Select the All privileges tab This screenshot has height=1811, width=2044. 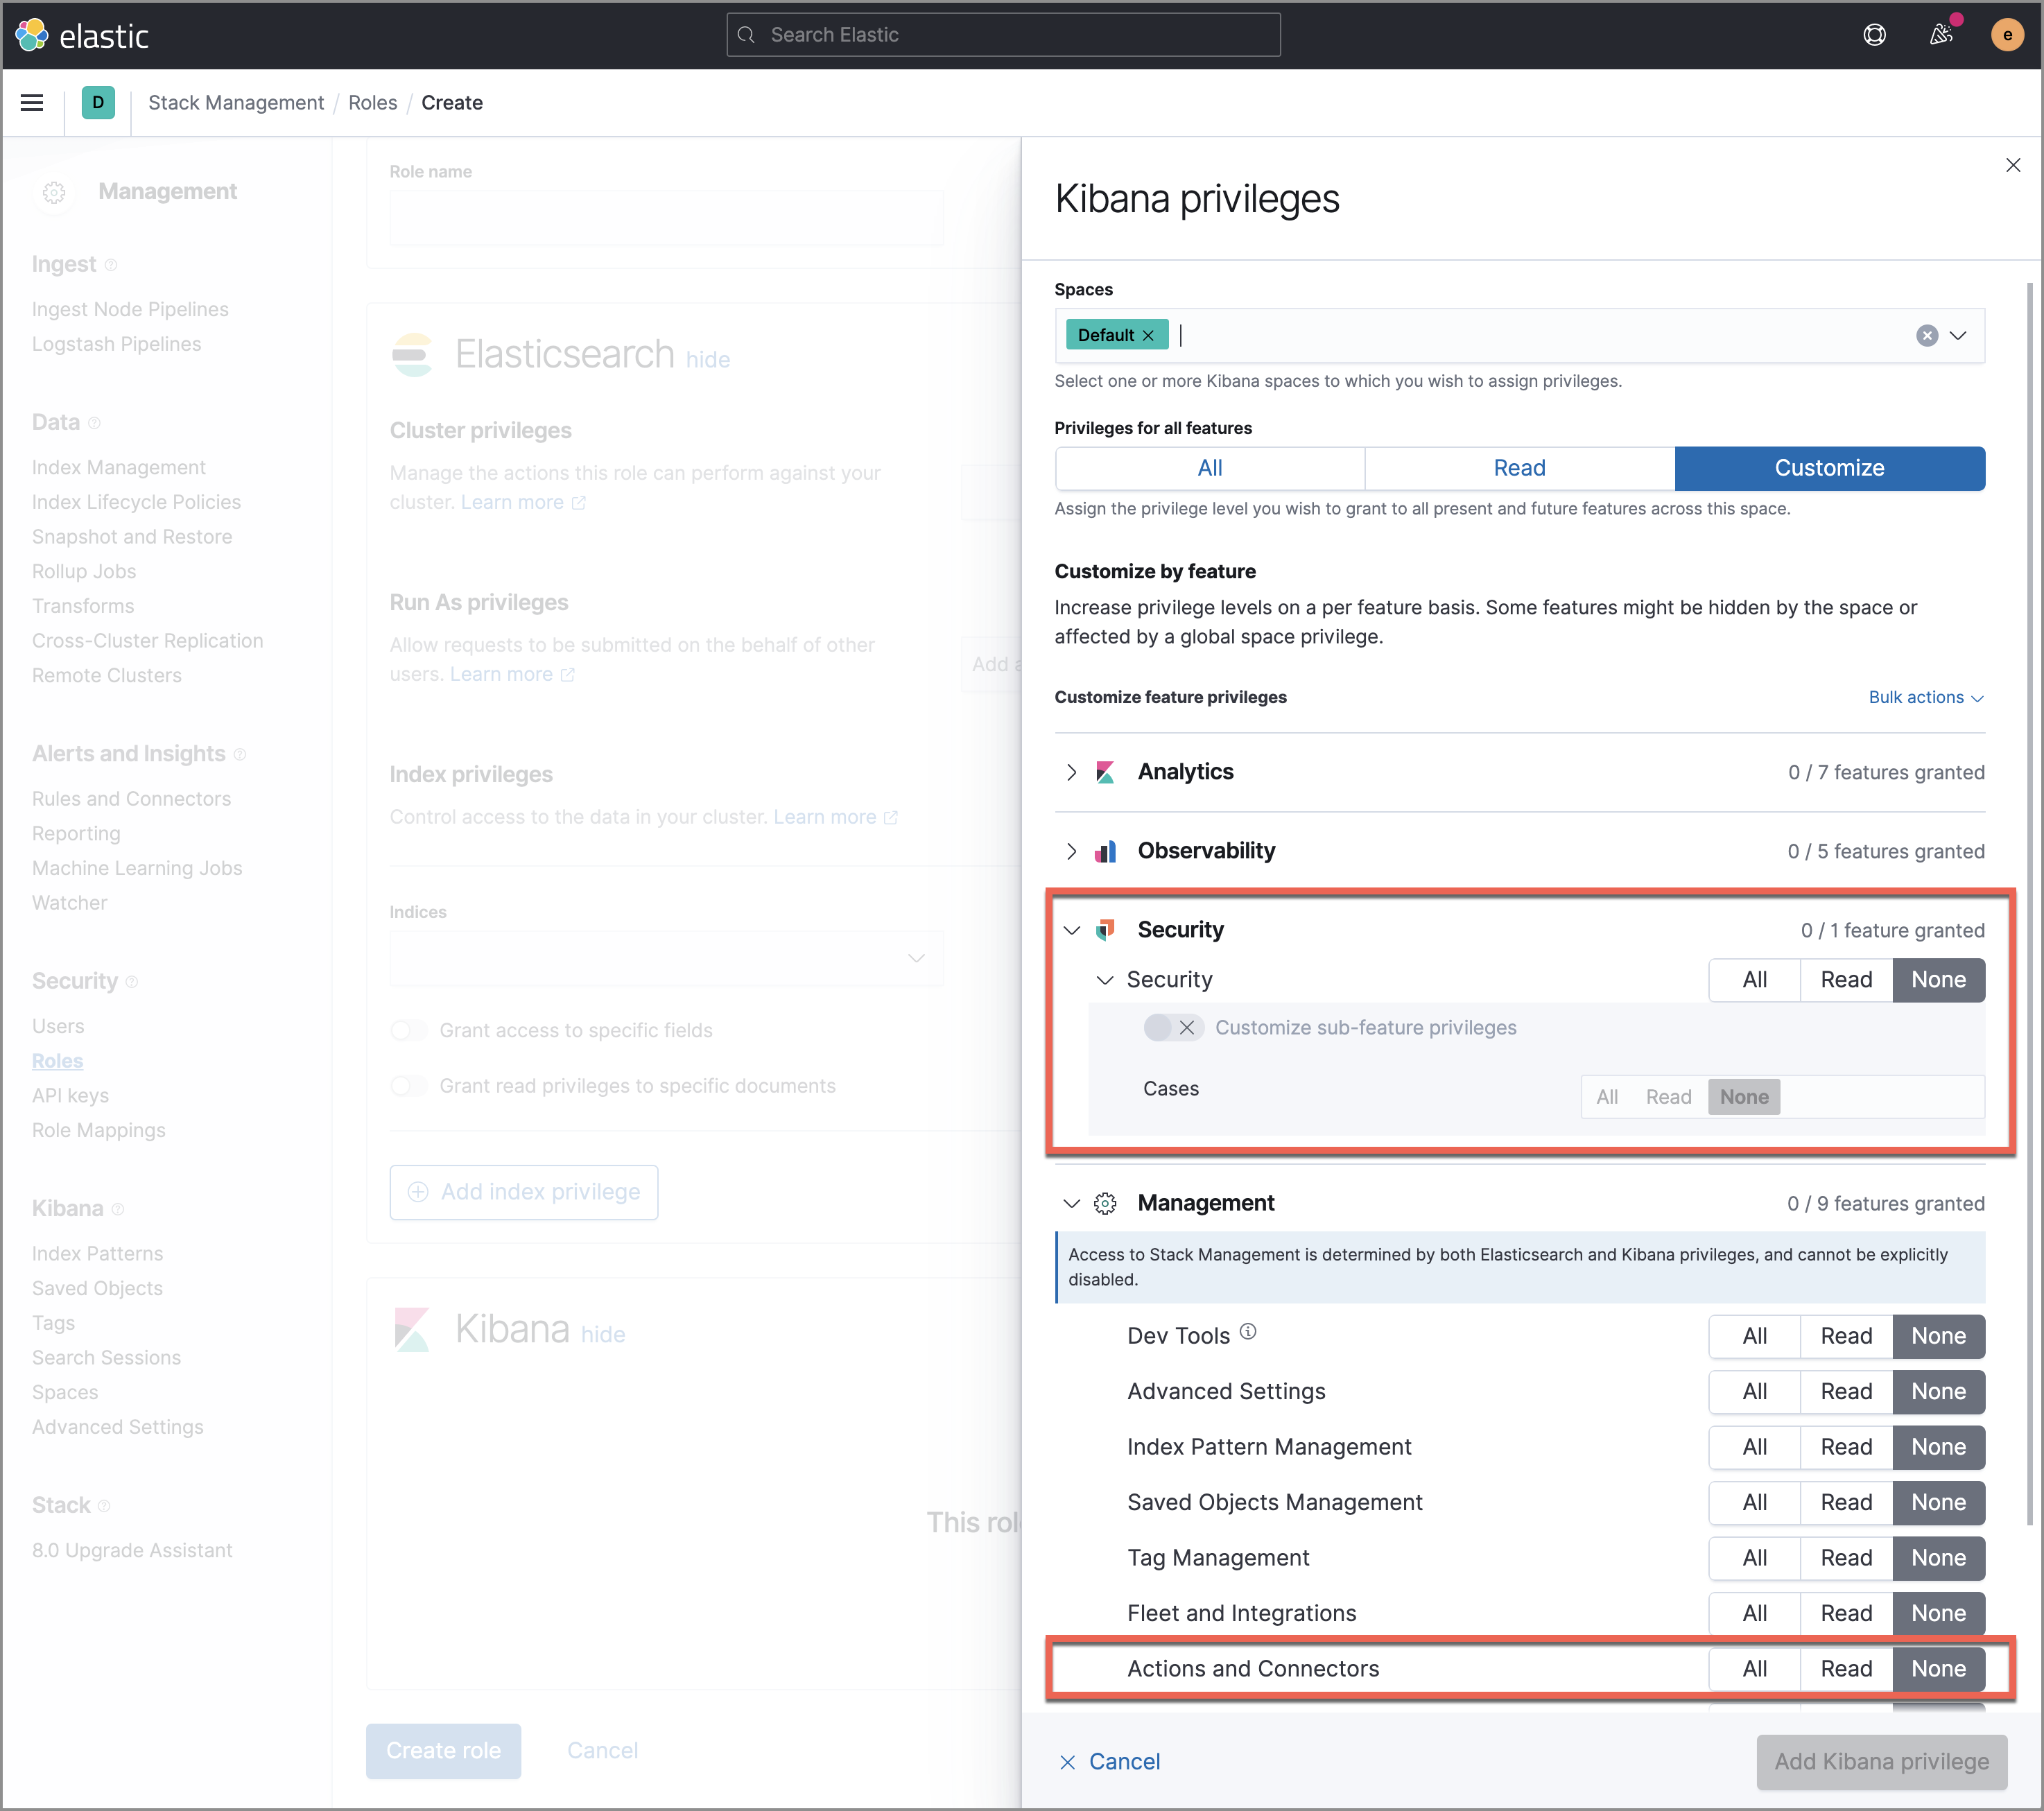[1209, 468]
